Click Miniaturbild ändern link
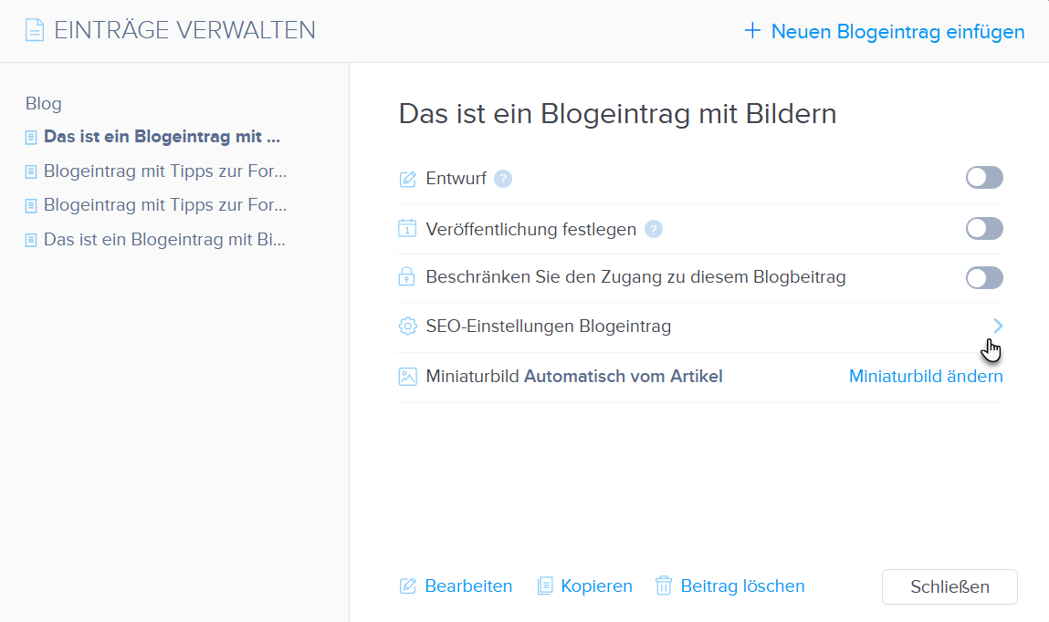This screenshot has width=1049, height=622. (926, 376)
